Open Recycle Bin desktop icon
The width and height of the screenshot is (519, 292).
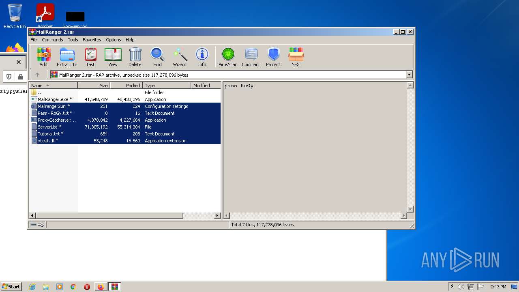point(15,16)
